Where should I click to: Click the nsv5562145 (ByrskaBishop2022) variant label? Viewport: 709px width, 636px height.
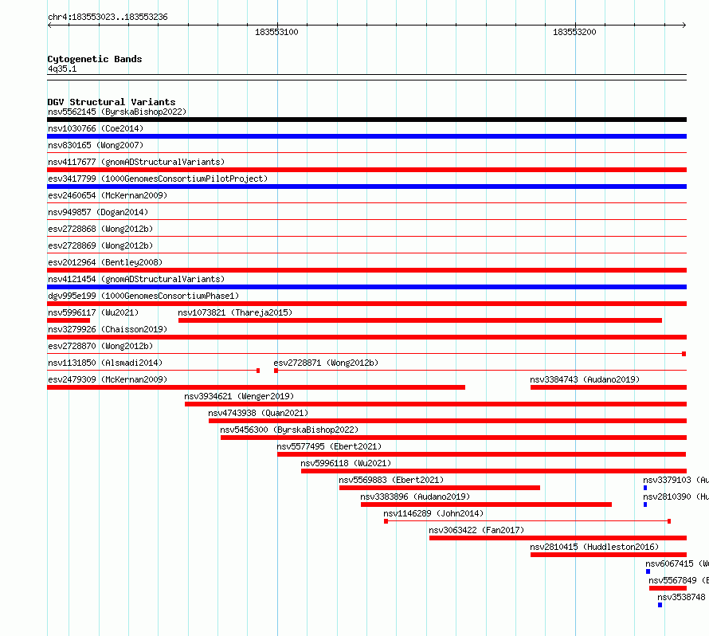117,112
